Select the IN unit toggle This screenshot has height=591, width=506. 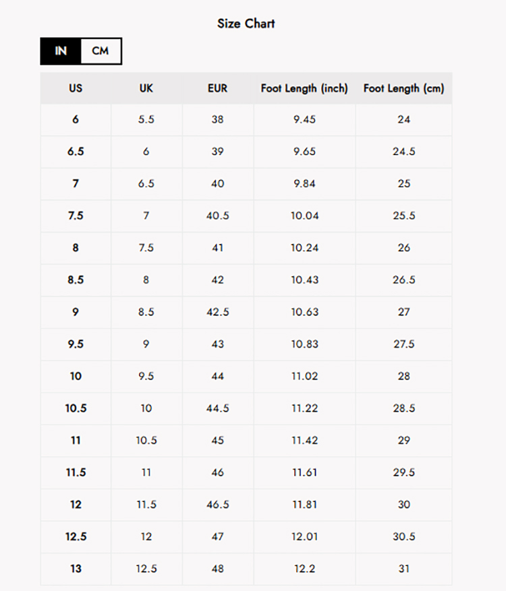click(x=61, y=51)
